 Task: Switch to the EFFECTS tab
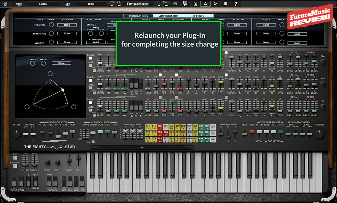pos(198,16)
